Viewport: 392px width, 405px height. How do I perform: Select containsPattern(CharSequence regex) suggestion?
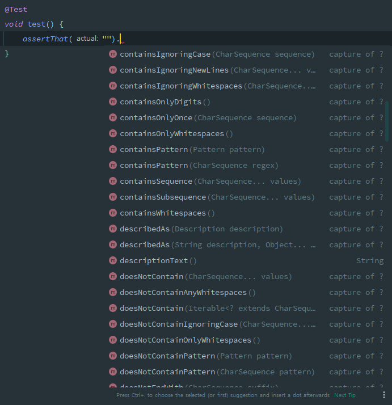[x=246, y=165]
